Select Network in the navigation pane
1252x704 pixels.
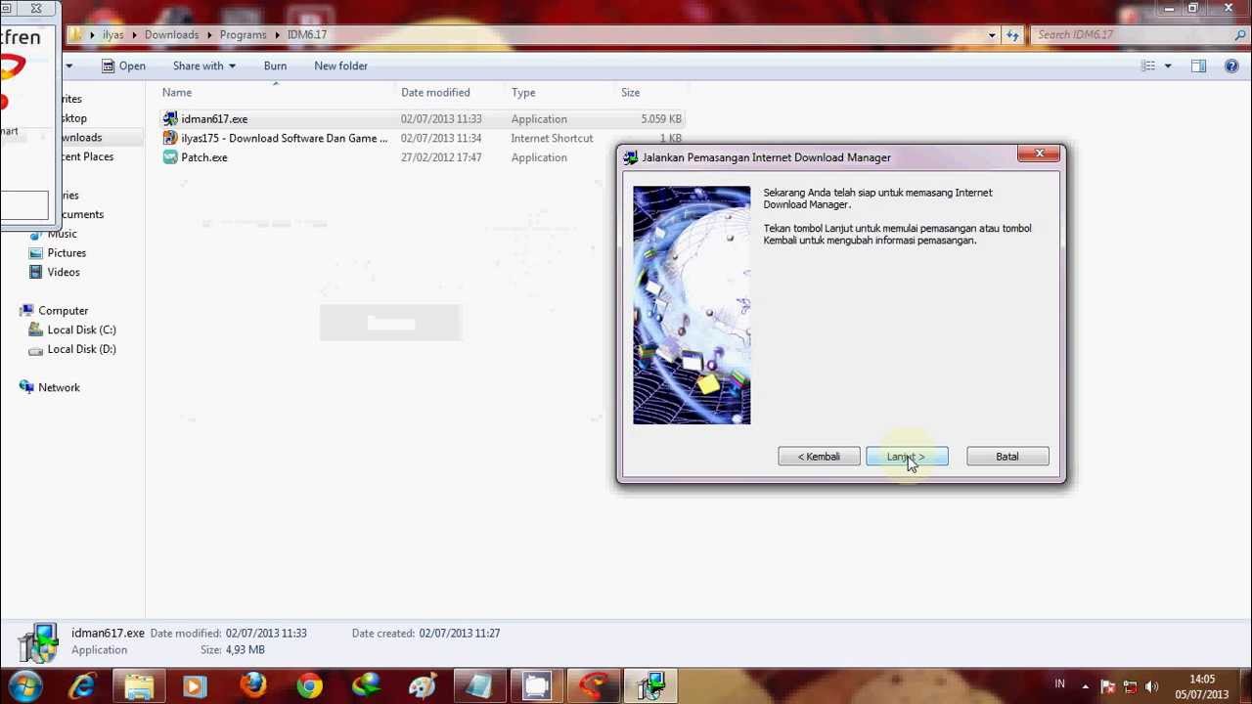(x=59, y=387)
